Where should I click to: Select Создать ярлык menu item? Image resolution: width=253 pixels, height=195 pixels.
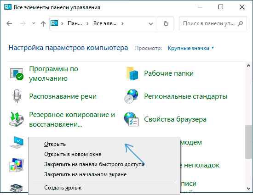(104, 188)
